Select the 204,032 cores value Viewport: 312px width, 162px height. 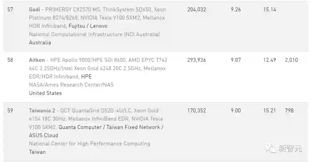pyautogui.click(x=196, y=10)
